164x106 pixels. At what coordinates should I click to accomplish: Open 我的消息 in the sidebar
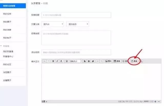click(7, 30)
